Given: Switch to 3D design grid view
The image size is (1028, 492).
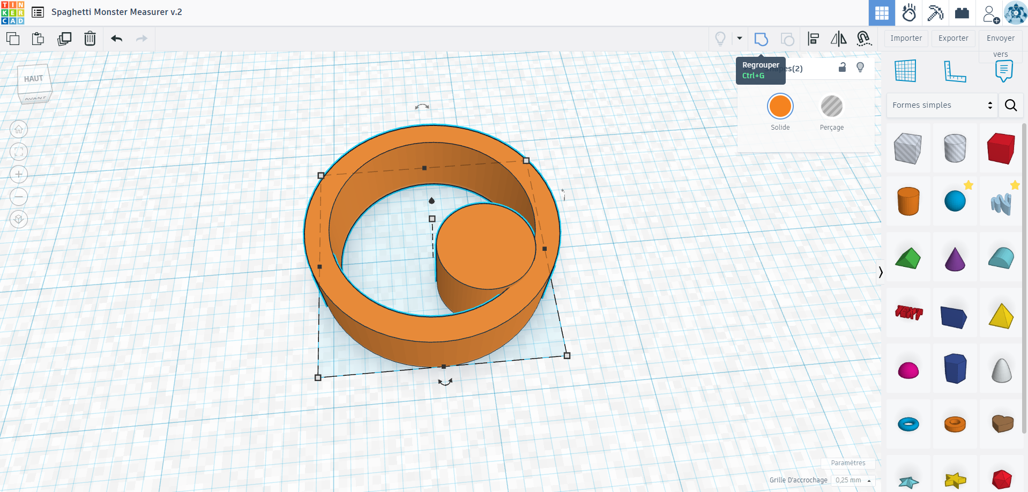Looking at the screenshot, I should coord(882,13).
